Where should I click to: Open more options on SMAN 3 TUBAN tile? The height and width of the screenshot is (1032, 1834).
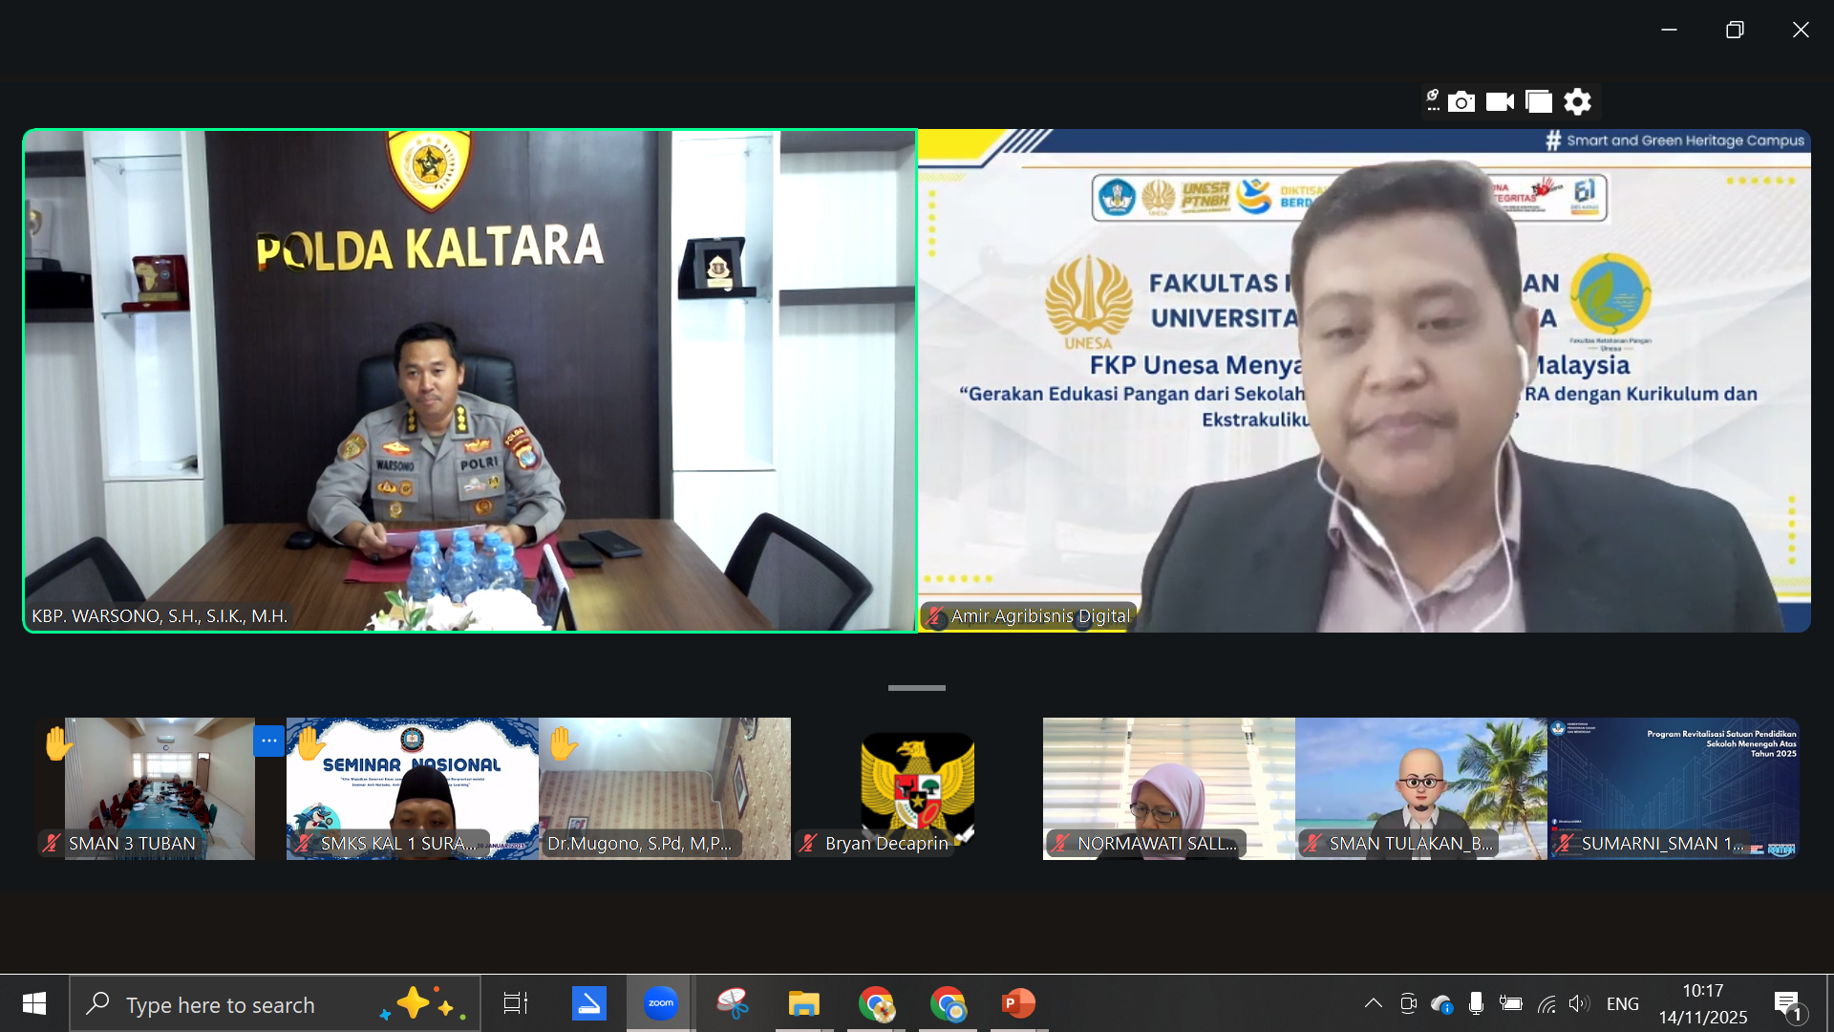(x=269, y=741)
